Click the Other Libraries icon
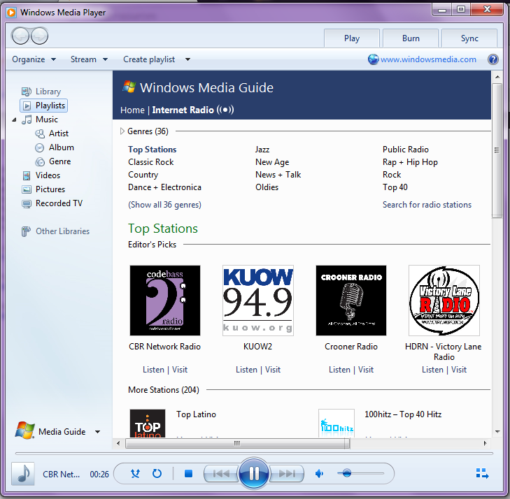The image size is (510, 499). coord(26,231)
